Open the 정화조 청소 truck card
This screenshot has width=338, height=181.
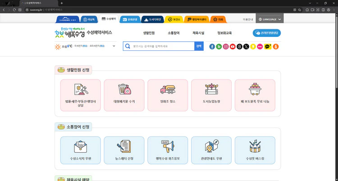pos(168,95)
